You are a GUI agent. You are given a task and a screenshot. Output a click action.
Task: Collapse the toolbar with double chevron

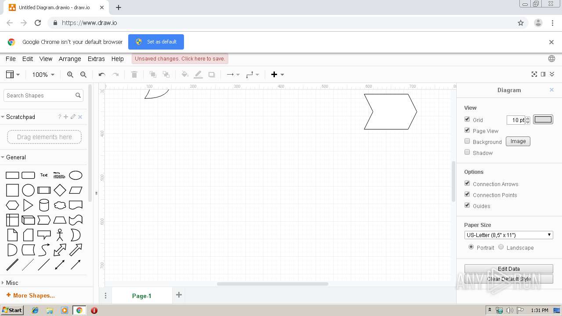point(552,74)
